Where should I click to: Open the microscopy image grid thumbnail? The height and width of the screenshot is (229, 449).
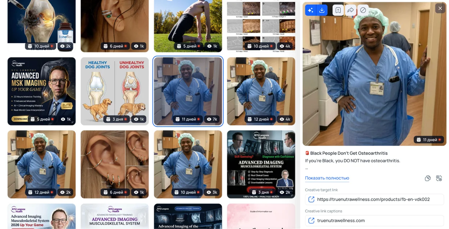point(261,26)
